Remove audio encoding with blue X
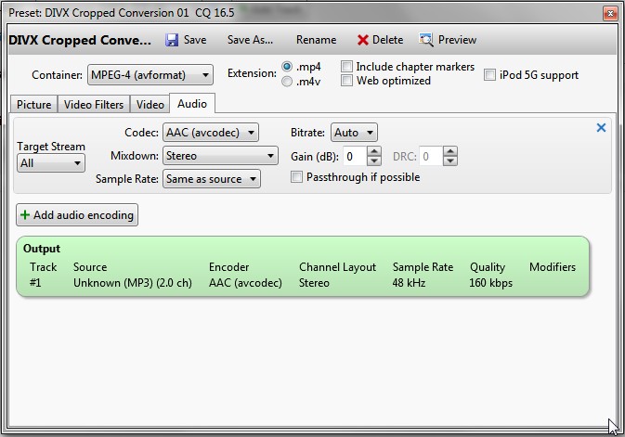 (601, 127)
